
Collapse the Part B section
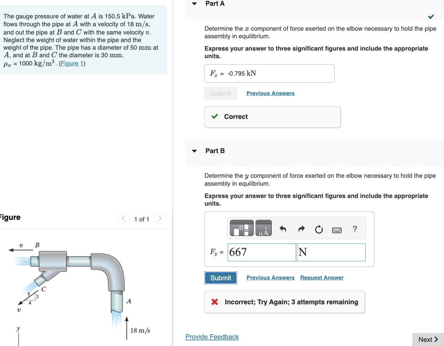pyautogui.click(x=194, y=151)
